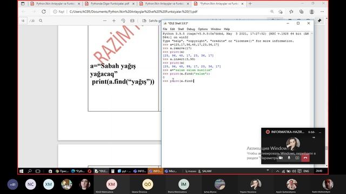The height and width of the screenshot is (194, 346).
Task: Turn camera on in call overlay
Action: 281,158
